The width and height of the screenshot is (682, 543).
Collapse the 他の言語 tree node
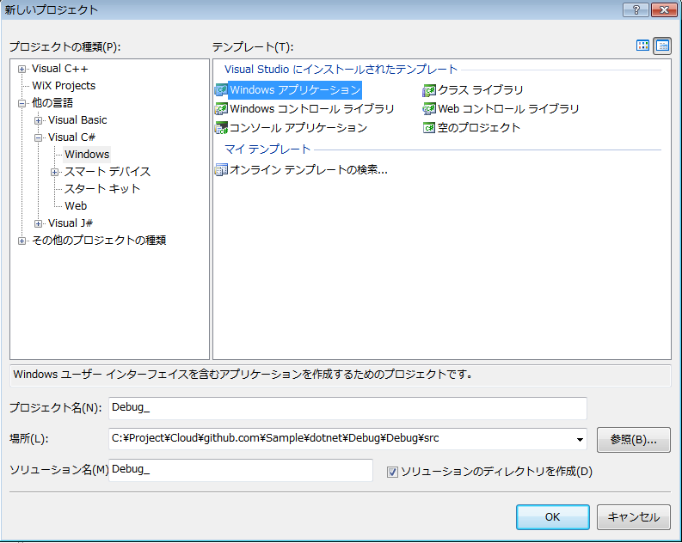(x=22, y=103)
